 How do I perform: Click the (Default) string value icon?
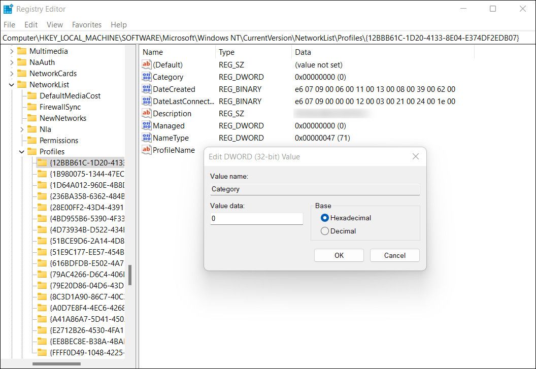[x=146, y=64]
